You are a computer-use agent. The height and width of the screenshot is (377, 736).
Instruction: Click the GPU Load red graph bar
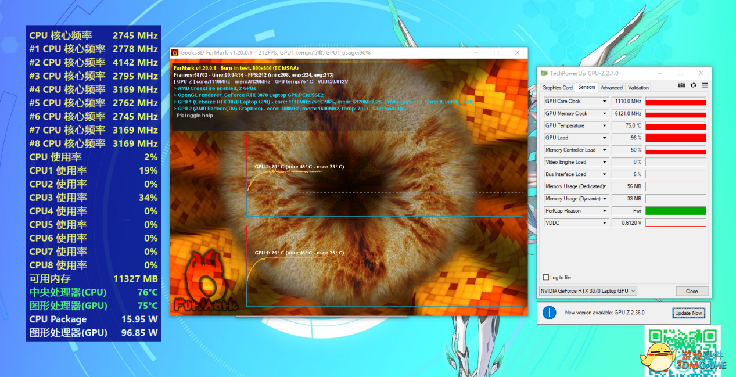point(676,138)
